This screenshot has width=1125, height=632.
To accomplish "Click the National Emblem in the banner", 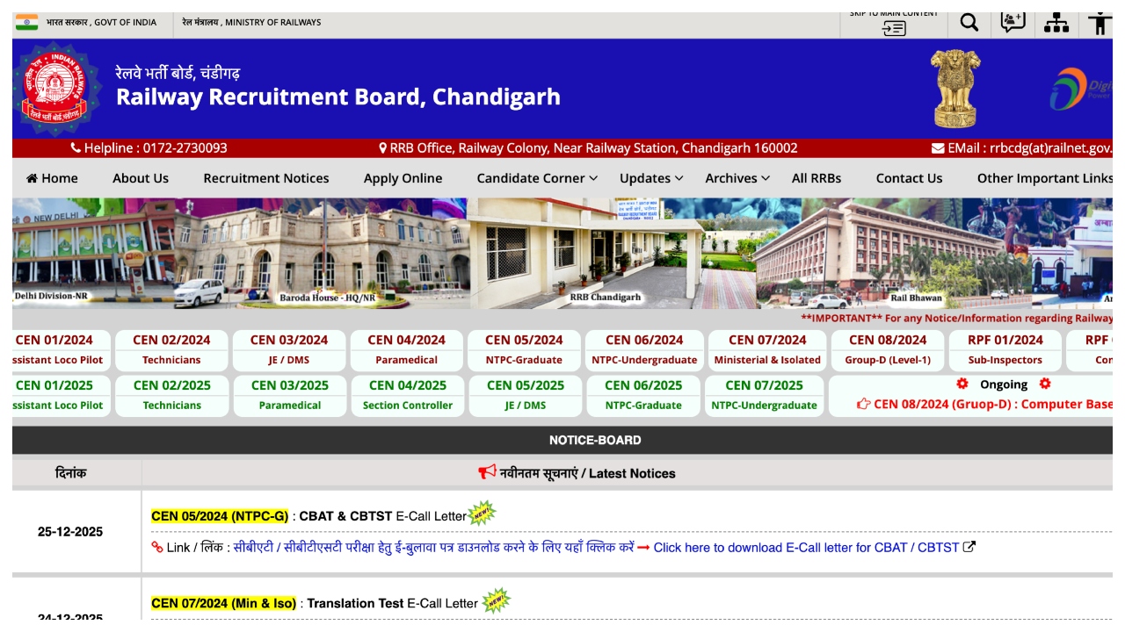I will point(954,87).
